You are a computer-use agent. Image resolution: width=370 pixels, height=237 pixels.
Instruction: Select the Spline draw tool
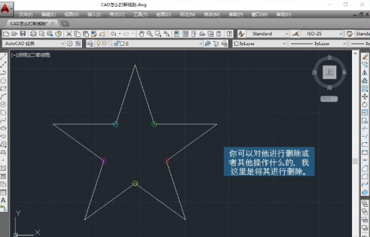coord(3,121)
